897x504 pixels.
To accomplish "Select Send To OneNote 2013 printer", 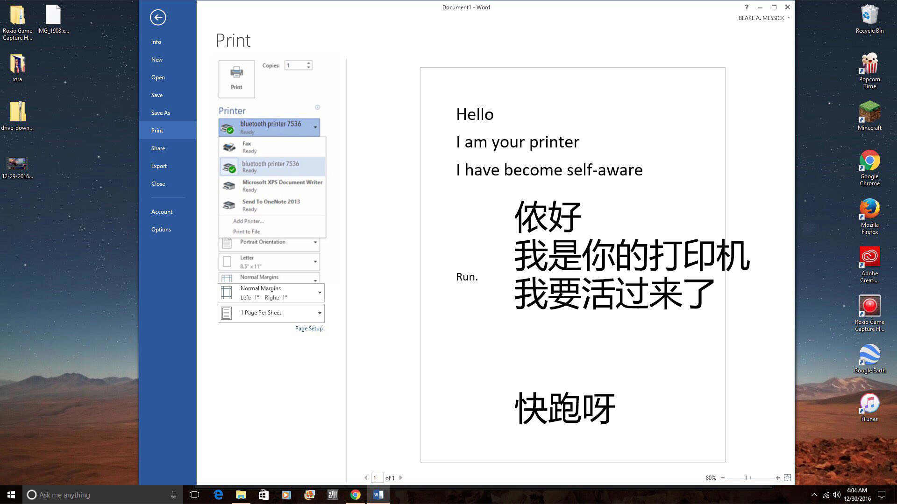I will tap(272, 205).
